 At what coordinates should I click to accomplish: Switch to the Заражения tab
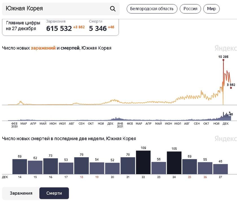pos(21,193)
